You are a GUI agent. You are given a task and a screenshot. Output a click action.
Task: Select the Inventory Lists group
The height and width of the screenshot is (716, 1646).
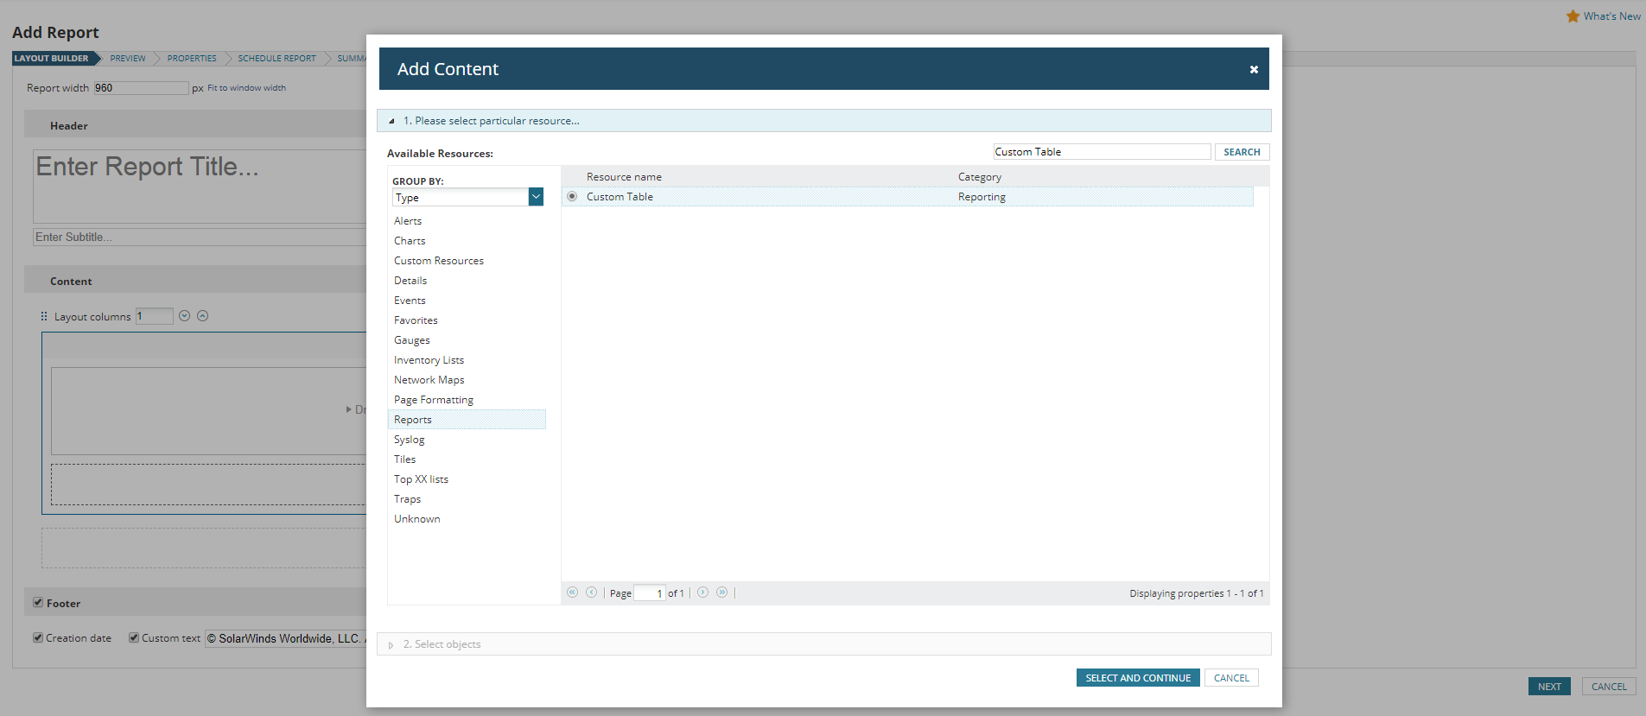click(429, 360)
